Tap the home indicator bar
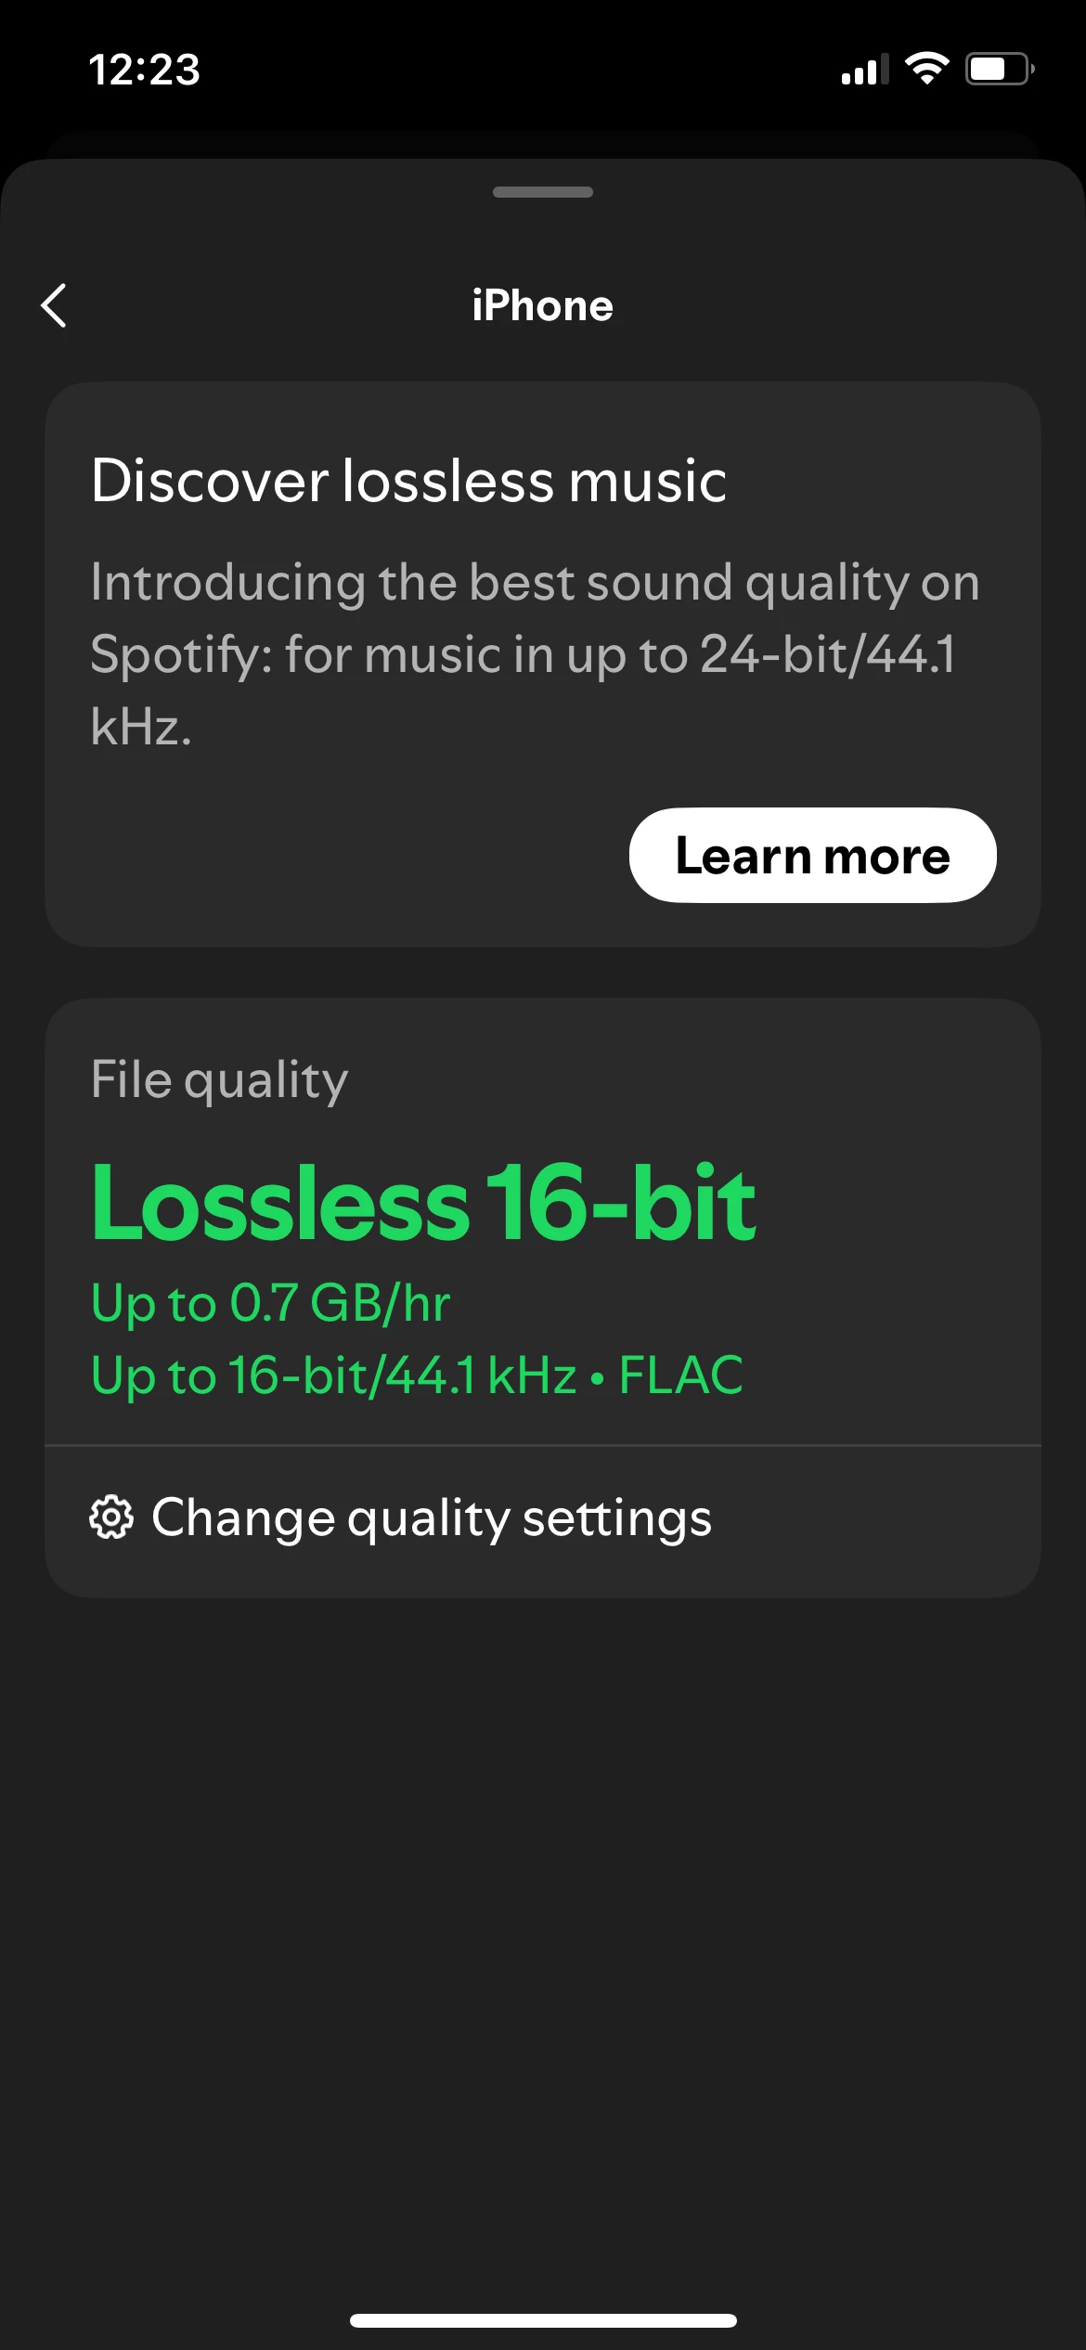Screen dimensions: 1086x2350 [543, 2320]
